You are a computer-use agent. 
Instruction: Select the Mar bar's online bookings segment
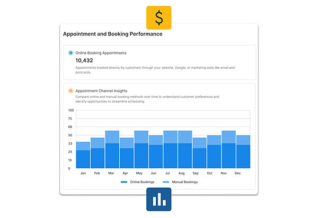pyautogui.click(x=112, y=156)
